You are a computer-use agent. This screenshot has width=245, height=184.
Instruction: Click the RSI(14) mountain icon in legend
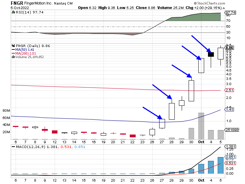pos(13,12)
